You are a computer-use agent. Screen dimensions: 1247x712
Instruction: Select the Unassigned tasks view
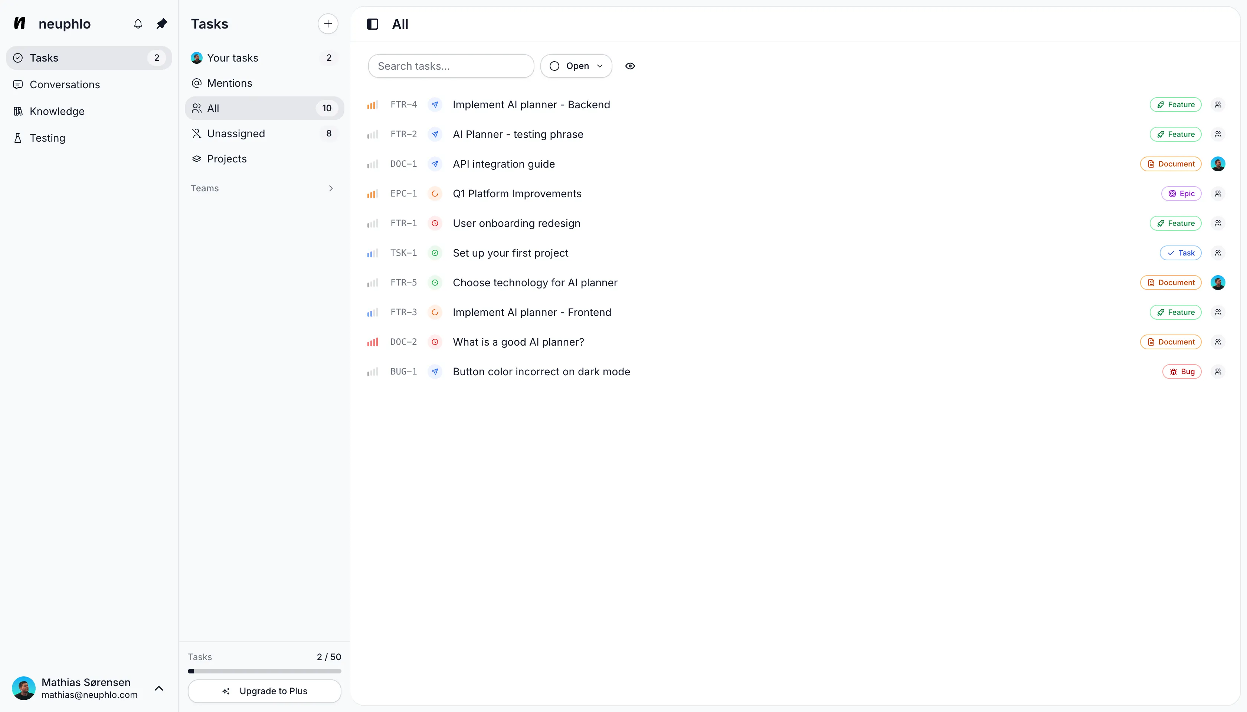pos(236,133)
